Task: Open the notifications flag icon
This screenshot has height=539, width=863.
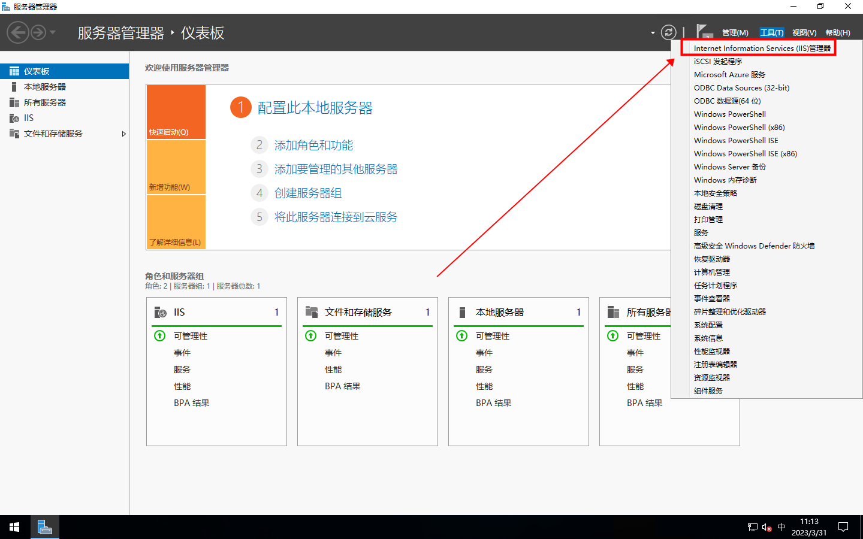Action: (704, 32)
